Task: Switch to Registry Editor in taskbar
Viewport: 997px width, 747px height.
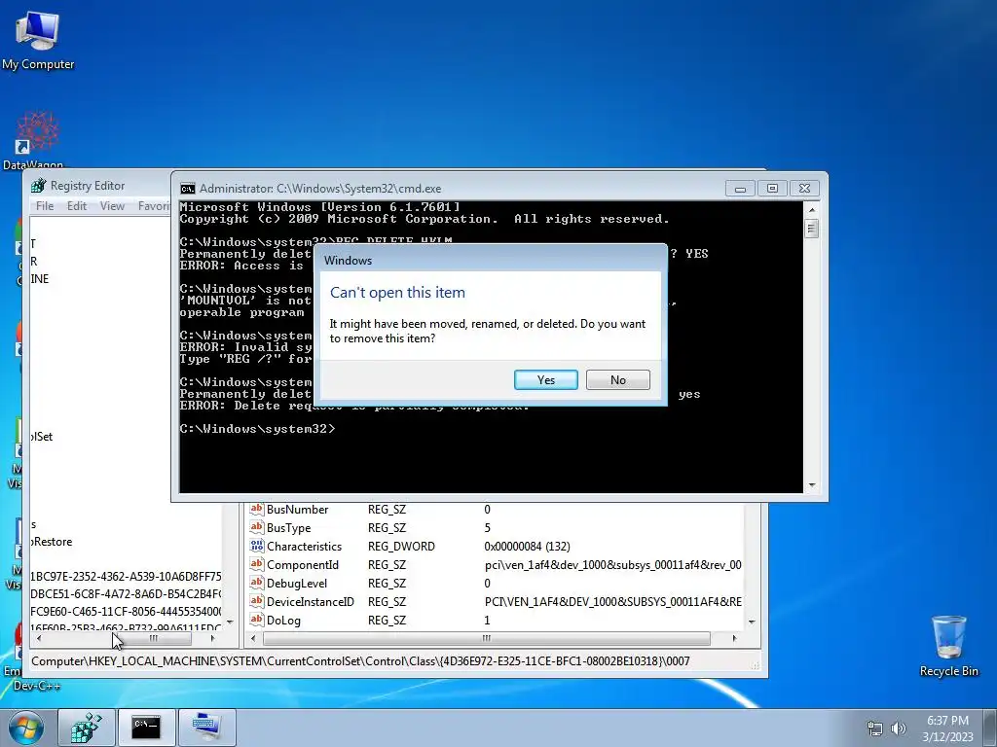Action: 87,728
